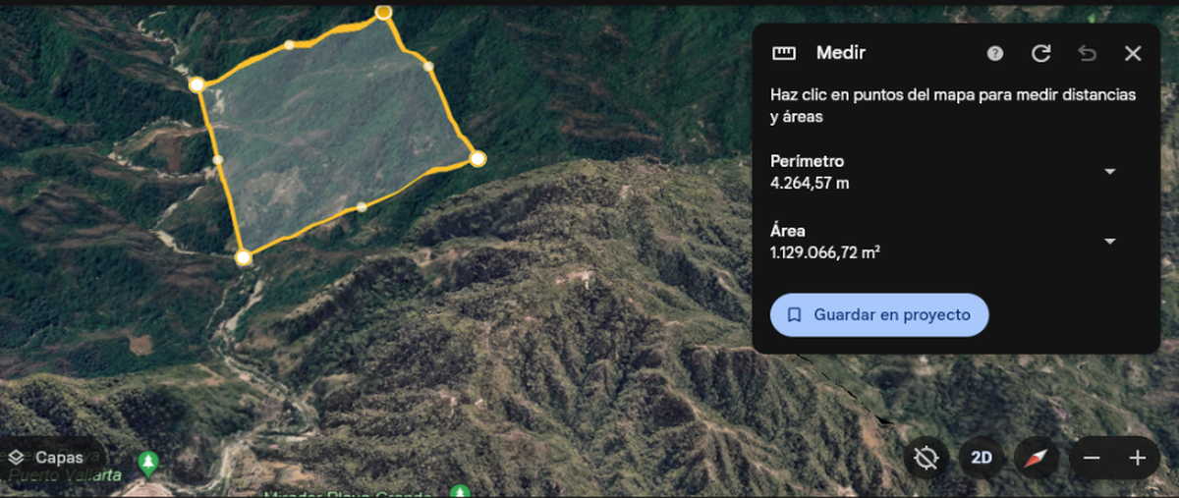Restart measurement with the refresh icon

click(1041, 54)
